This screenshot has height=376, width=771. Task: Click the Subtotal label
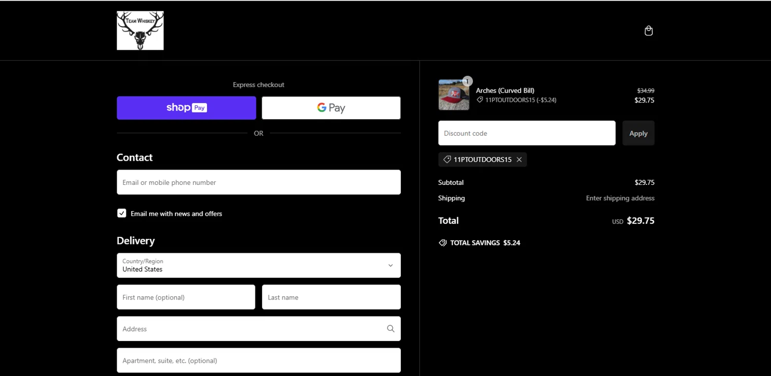[451, 182]
